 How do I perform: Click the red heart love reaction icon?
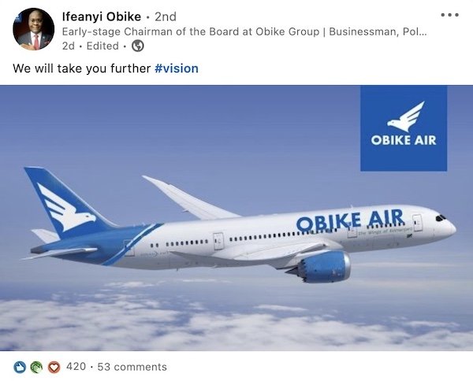(x=54, y=367)
